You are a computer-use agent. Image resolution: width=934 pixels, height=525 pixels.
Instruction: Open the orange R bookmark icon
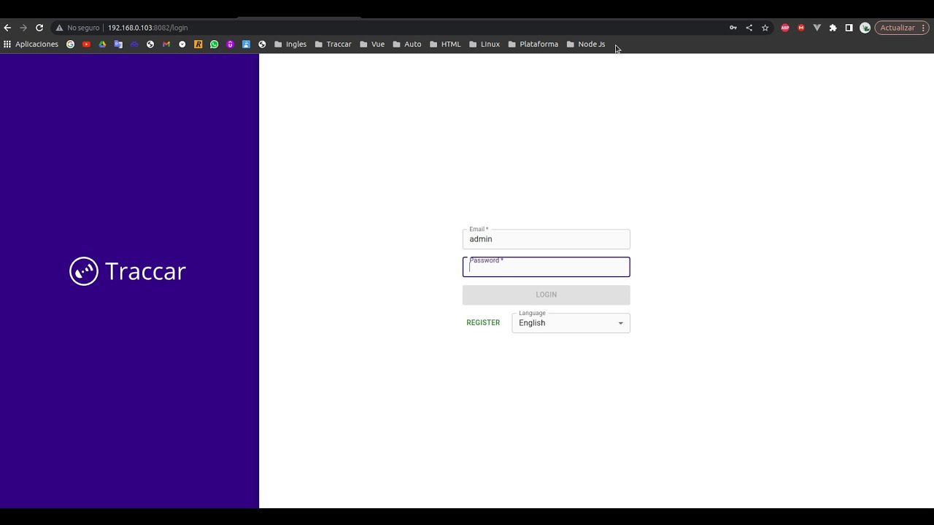click(x=198, y=44)
